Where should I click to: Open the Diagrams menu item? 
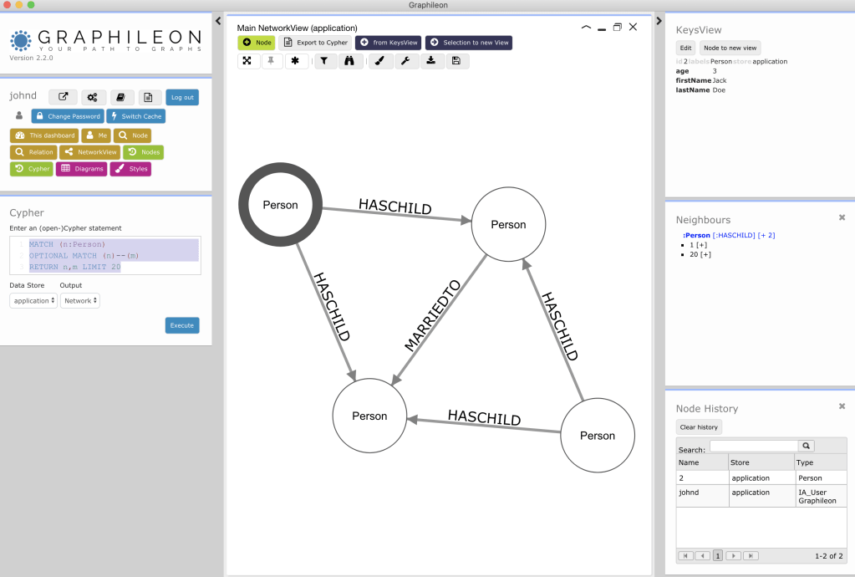point(81,169)
